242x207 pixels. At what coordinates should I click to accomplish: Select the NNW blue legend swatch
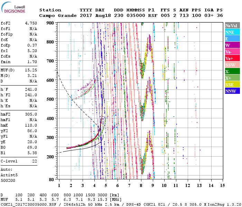pyautogui.click(x=232, y=91)
